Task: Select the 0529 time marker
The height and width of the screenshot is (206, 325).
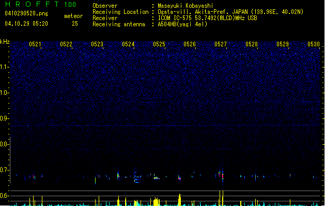Action: coord(283,44)
